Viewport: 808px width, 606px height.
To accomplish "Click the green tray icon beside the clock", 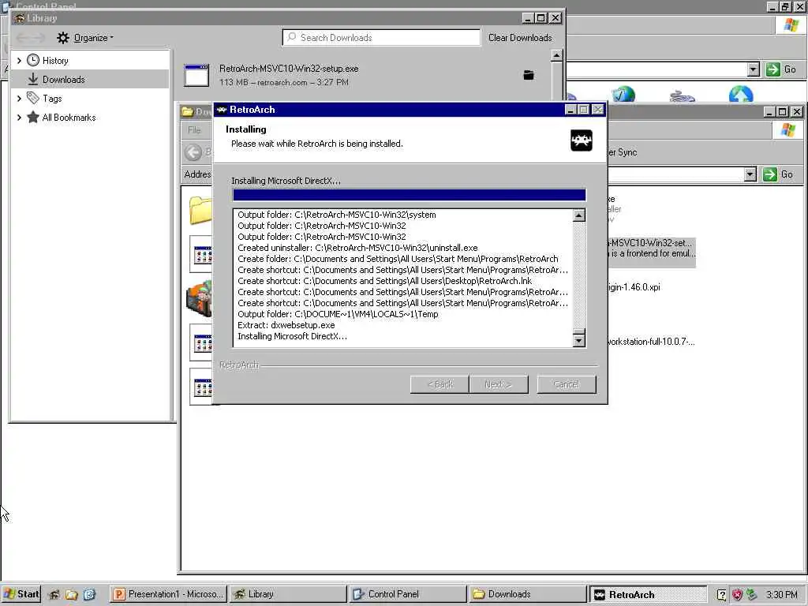I will (752, 595).
